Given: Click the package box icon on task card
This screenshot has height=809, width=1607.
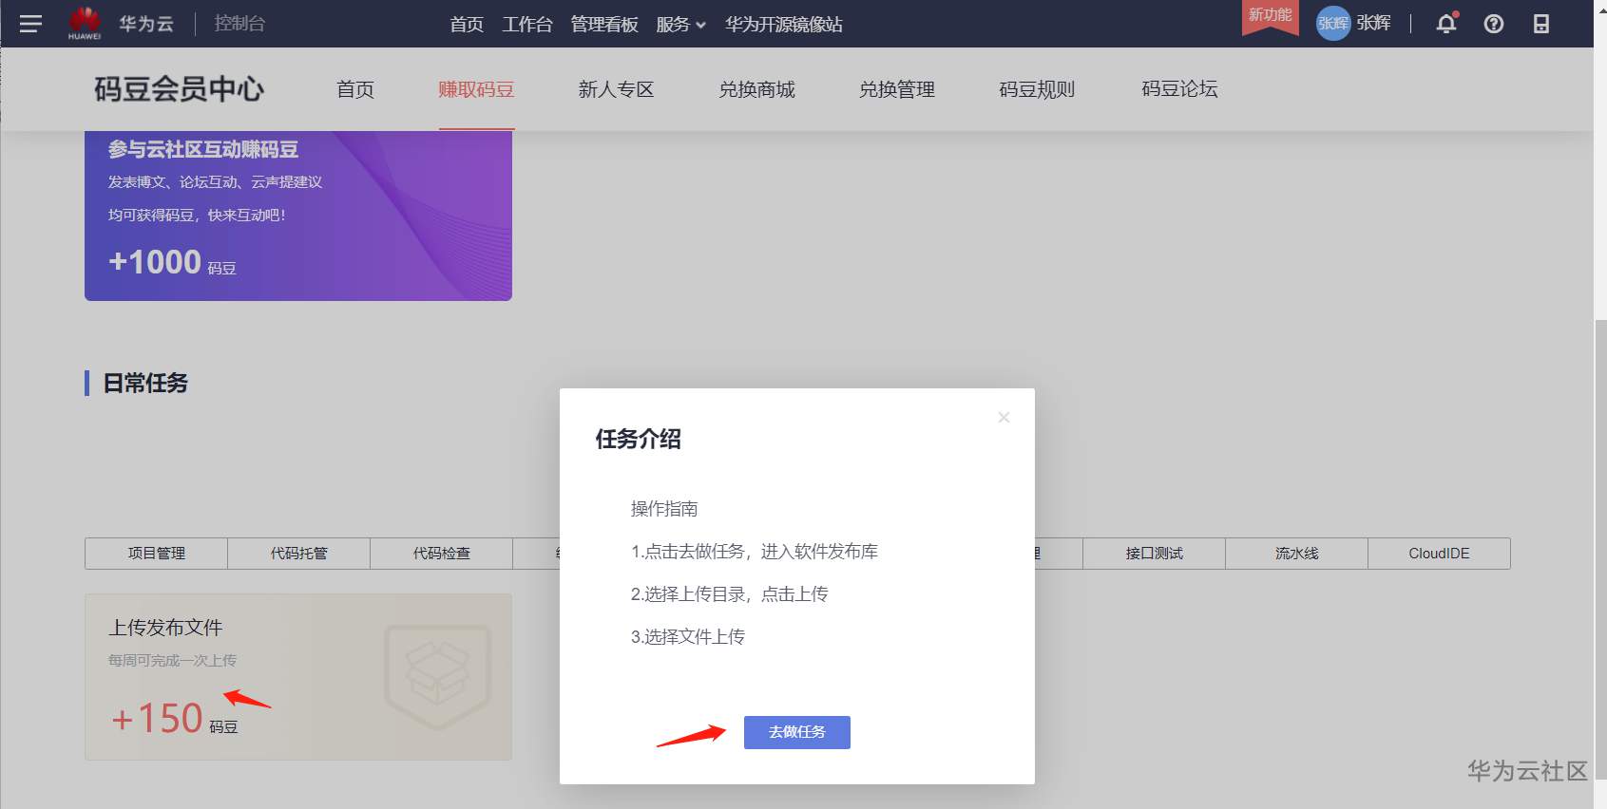Looking at the screenshot, I should pyautogui.click(x=438, y=676).
